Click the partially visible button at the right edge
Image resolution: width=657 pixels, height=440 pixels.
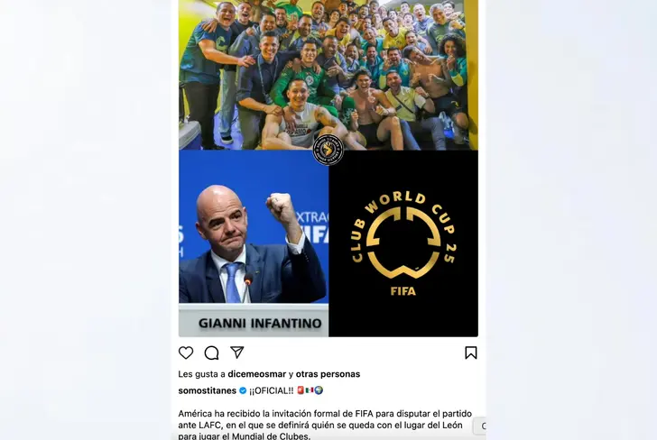480,426
